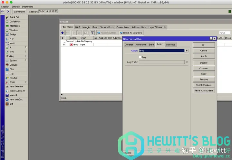Open Quick Set from the sidebar
This screenshot has width=232, height=160.
pos(14,17)
